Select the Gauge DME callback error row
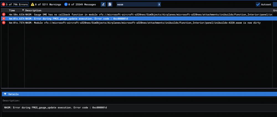The height and width of the screenshot is (117, 277). pyautogui.click(x=138, y=14)
